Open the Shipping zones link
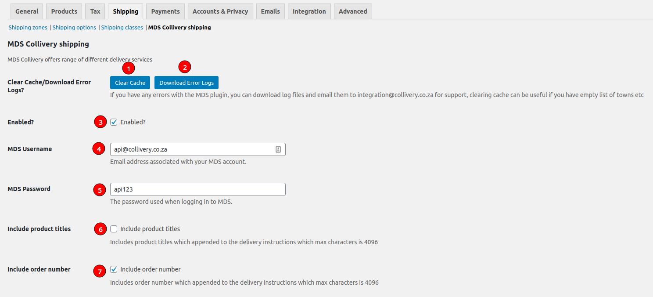 [x=28, y=27]
